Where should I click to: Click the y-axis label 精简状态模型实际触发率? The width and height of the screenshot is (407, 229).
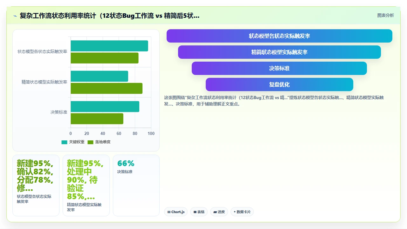point(45,82)
